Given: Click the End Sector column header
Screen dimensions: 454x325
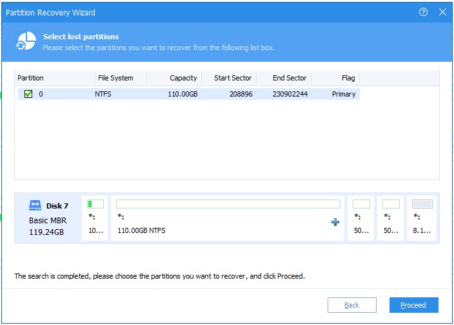Looking at the screenshot, I should [289, 78].
